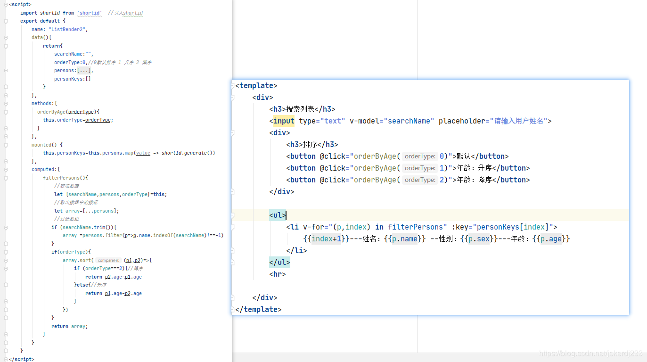Click the 排序 heading text

point(310,145)
